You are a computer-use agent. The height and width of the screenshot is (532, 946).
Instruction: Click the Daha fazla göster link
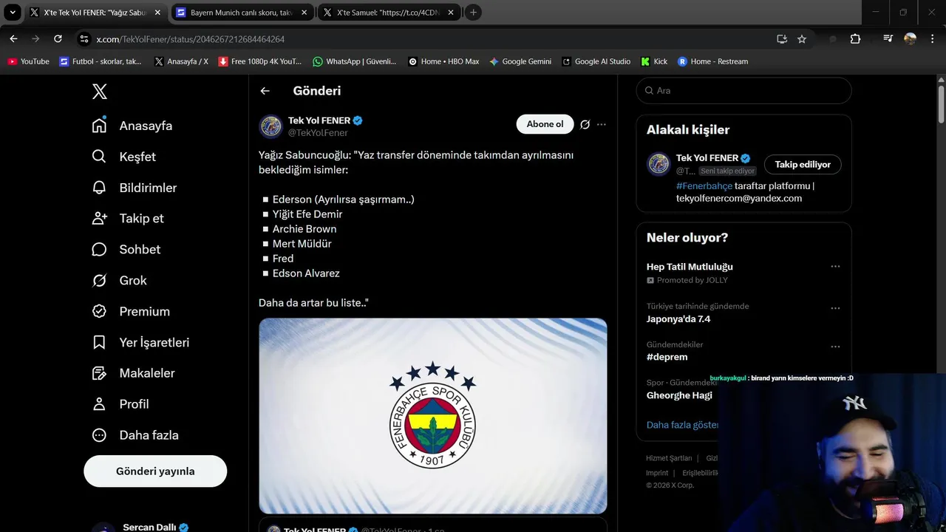[x=682, y=425]
